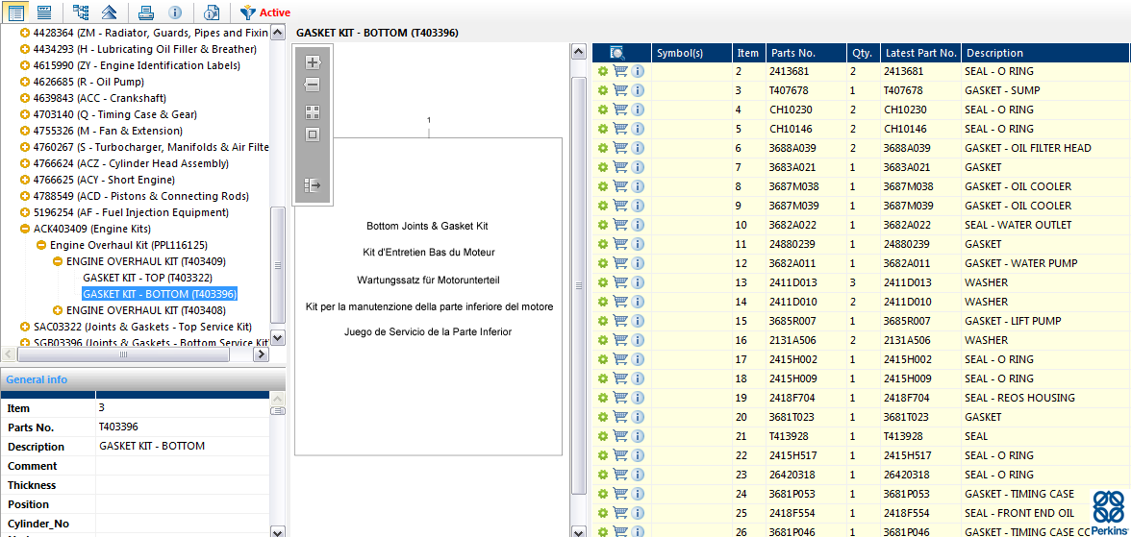This screenshot has width=1131, height=537.
Task: Click the Description column header
Action: point(994,53)
